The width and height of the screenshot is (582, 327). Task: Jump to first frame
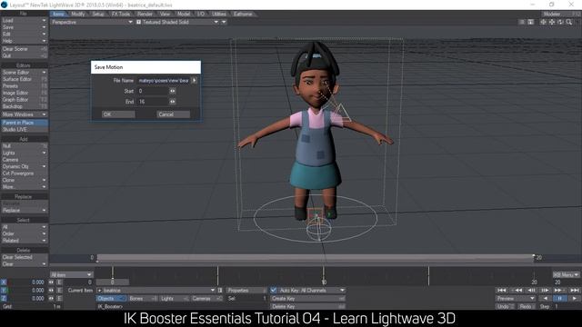(501, 291)
